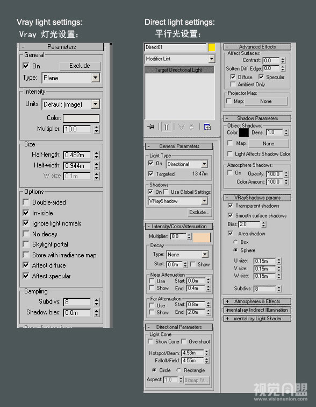The height and width of the screenshot is (407, 316).
Task: Click the yellow Direct01 object color swatch
Action: coord(212,47)
